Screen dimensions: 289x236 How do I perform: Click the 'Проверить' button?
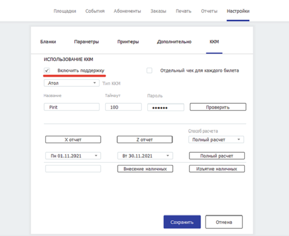coord(218,107)
